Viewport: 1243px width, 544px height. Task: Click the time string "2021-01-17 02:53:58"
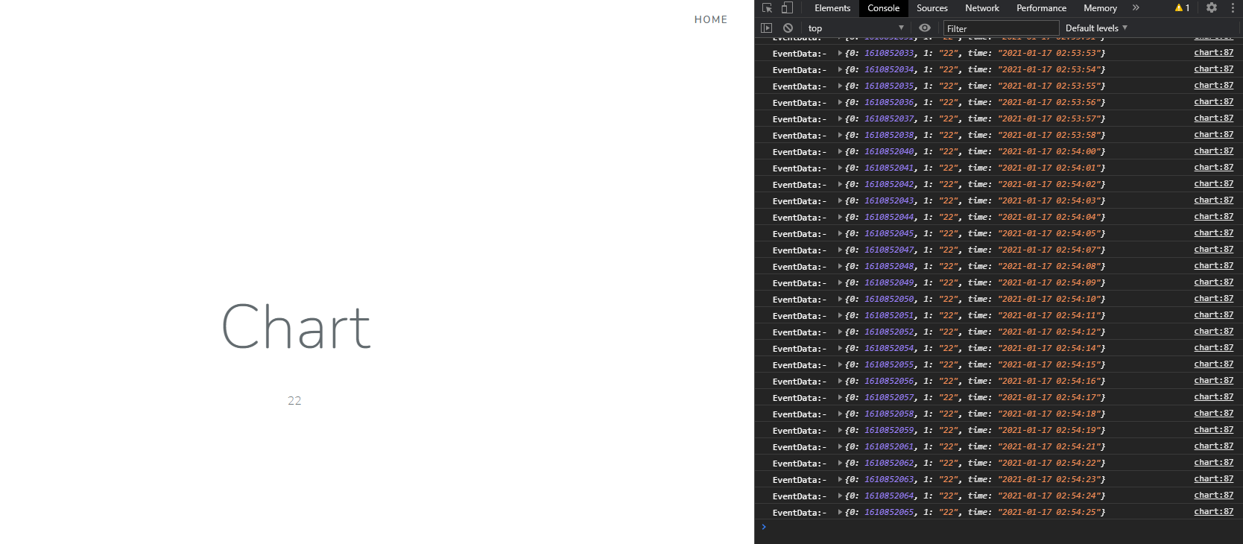[1049, 136]
